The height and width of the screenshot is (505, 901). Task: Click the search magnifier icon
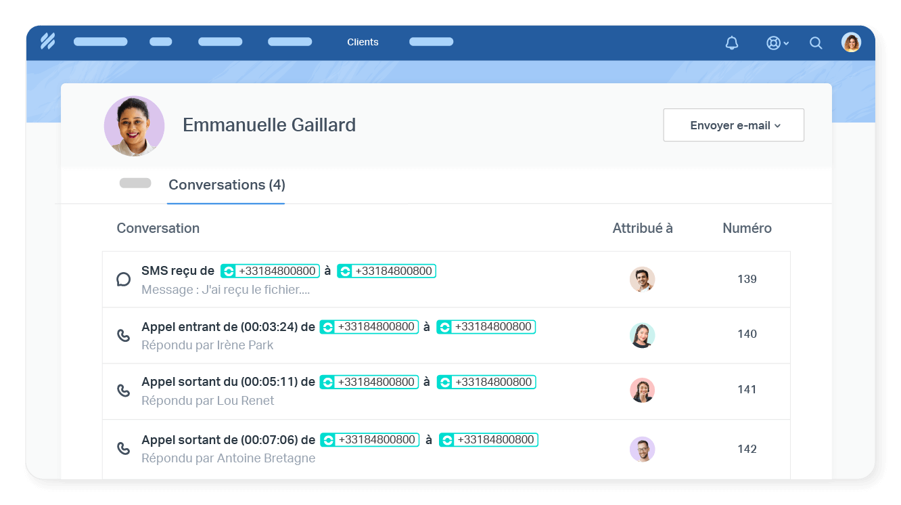coord(816,42)
